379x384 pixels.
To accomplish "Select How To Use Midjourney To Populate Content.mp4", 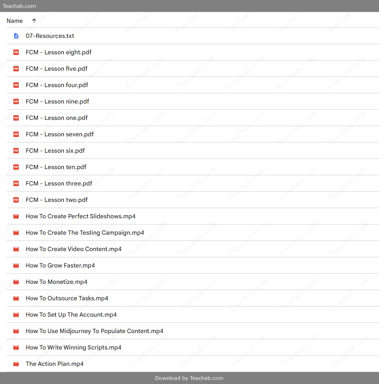I will coord(95,331).
